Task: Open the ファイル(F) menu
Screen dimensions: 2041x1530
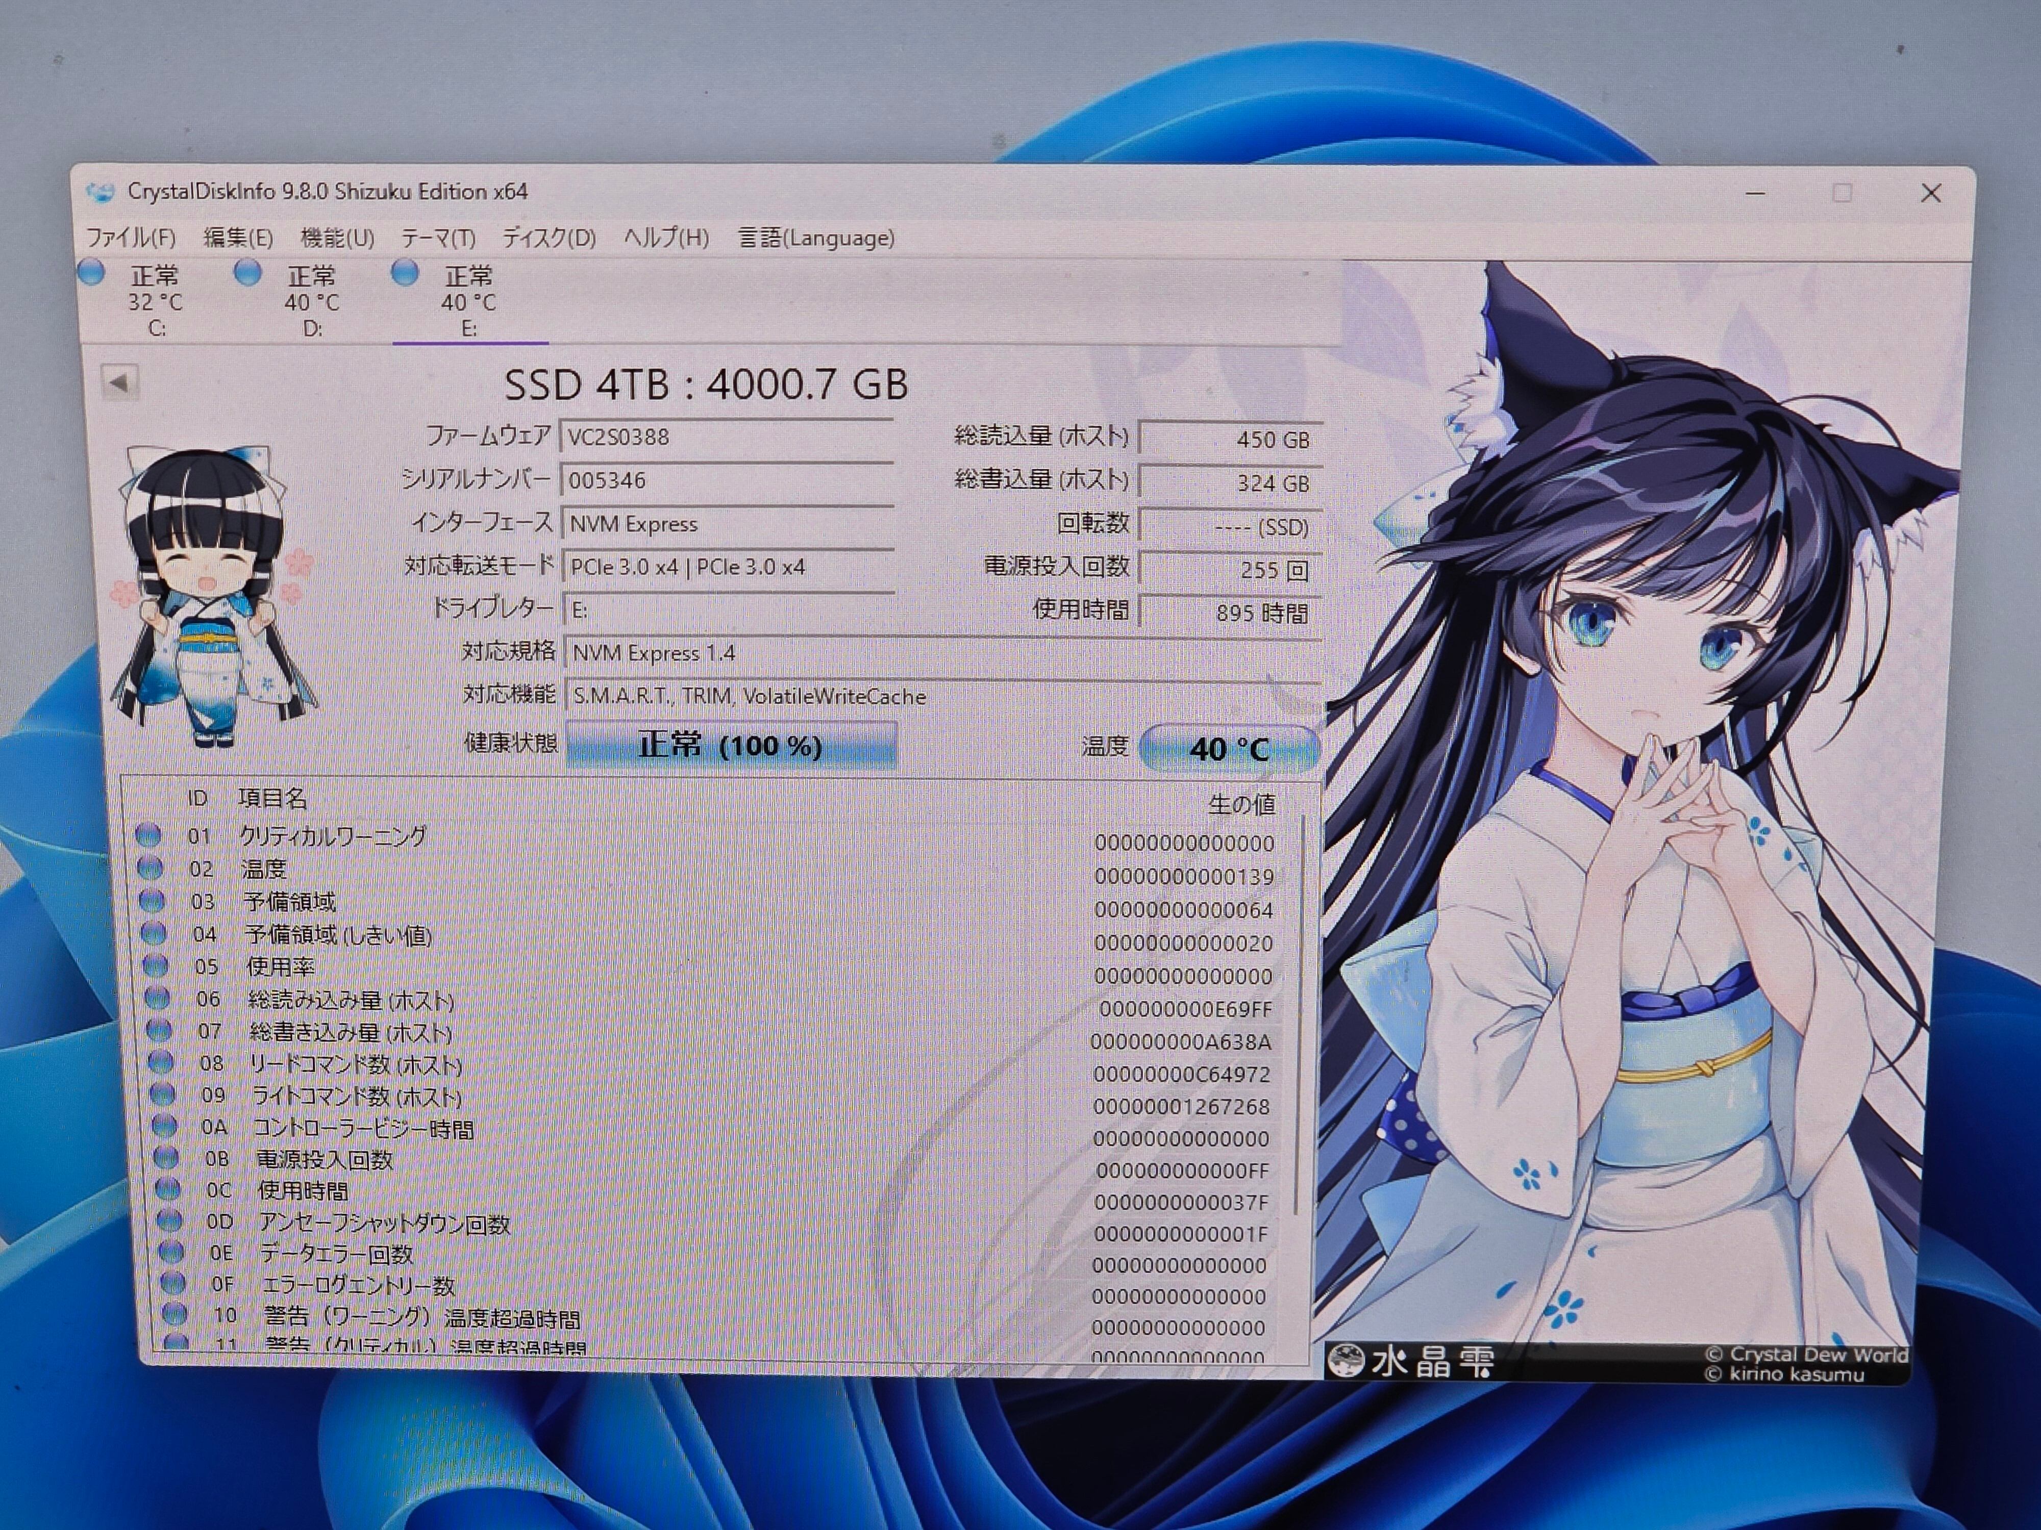Action: [131, 238]
